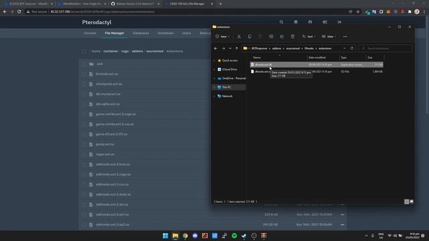Open the New dropdown in File Explorer
Viewport: 429px width, 241px height.
(x=223, y=36)
